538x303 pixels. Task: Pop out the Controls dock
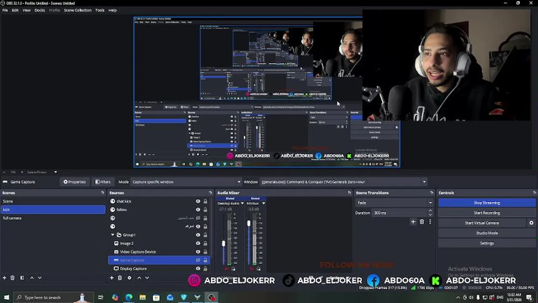534,193
